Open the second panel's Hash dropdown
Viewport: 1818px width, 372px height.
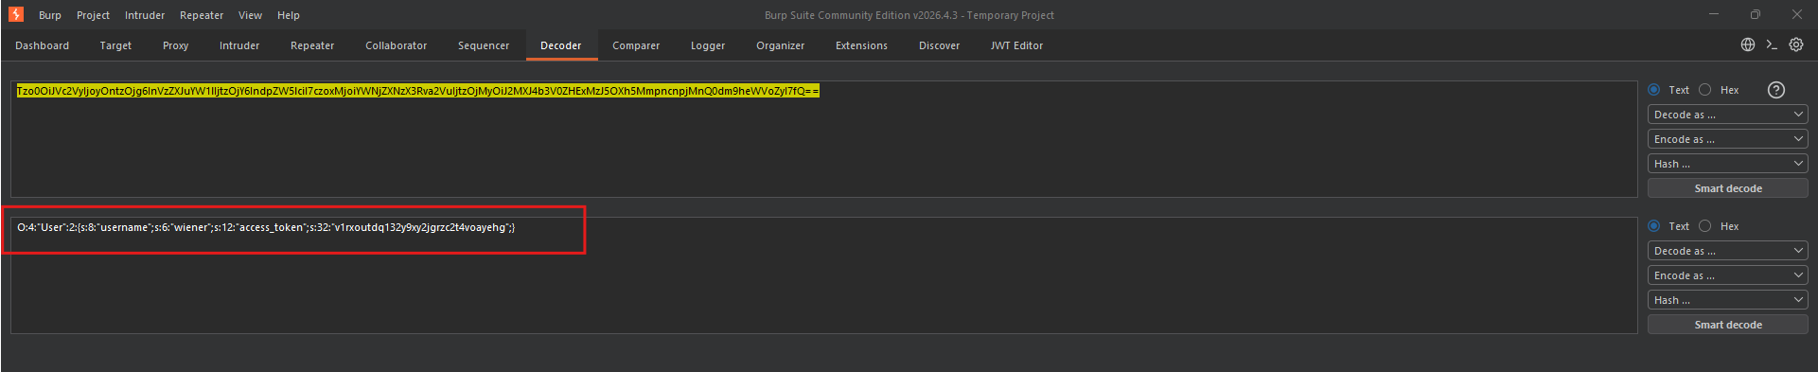1728,300
